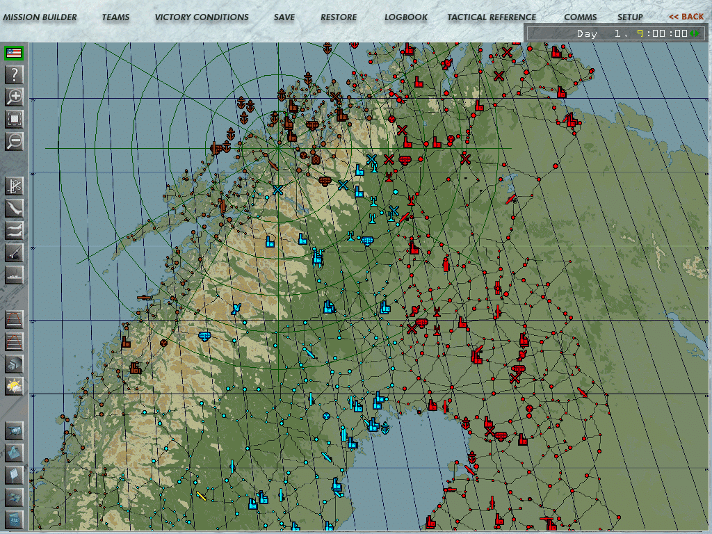
Task: Open the Comms screen
Action: coord(581,17)
